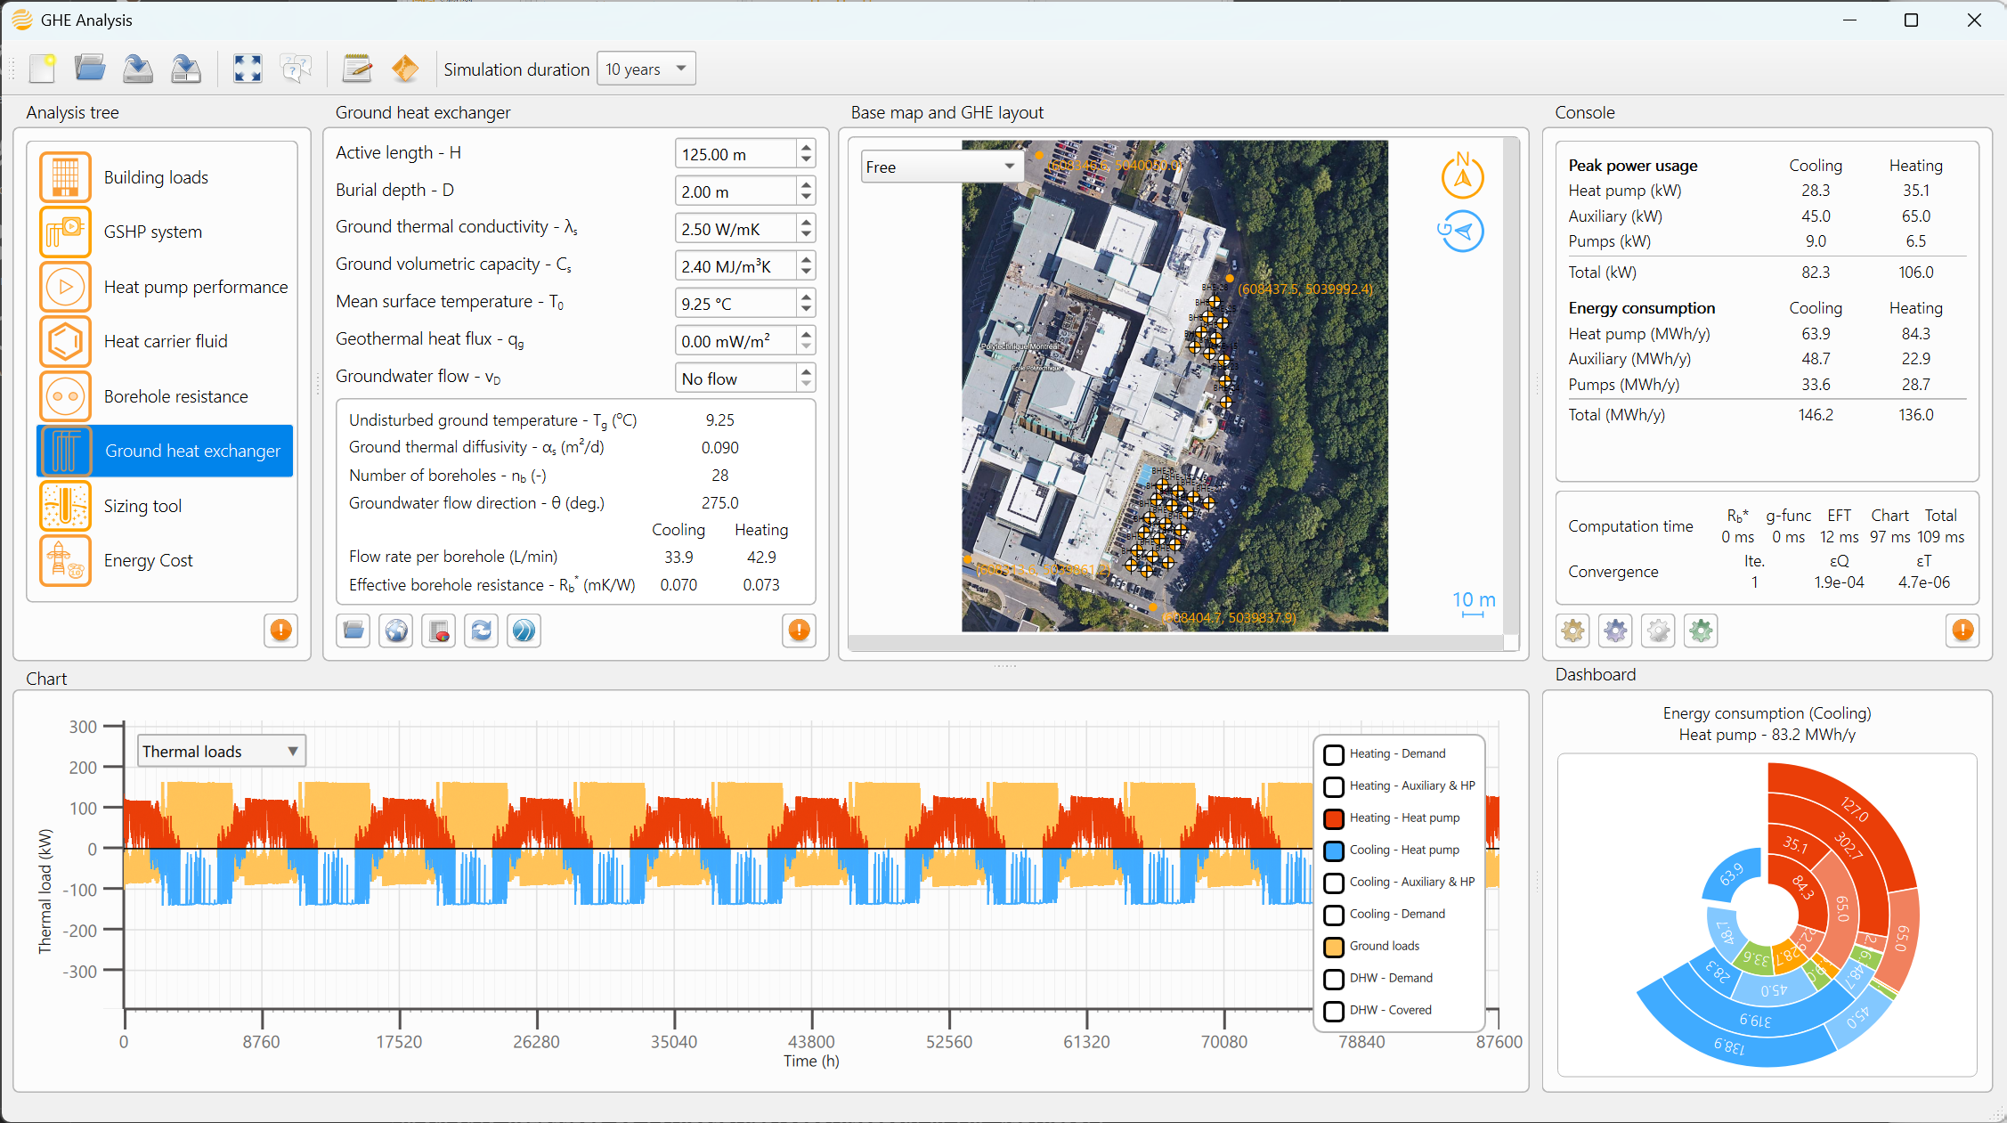Click the 63.9 blue inner sunburst segment

[x=1732, y=875]
